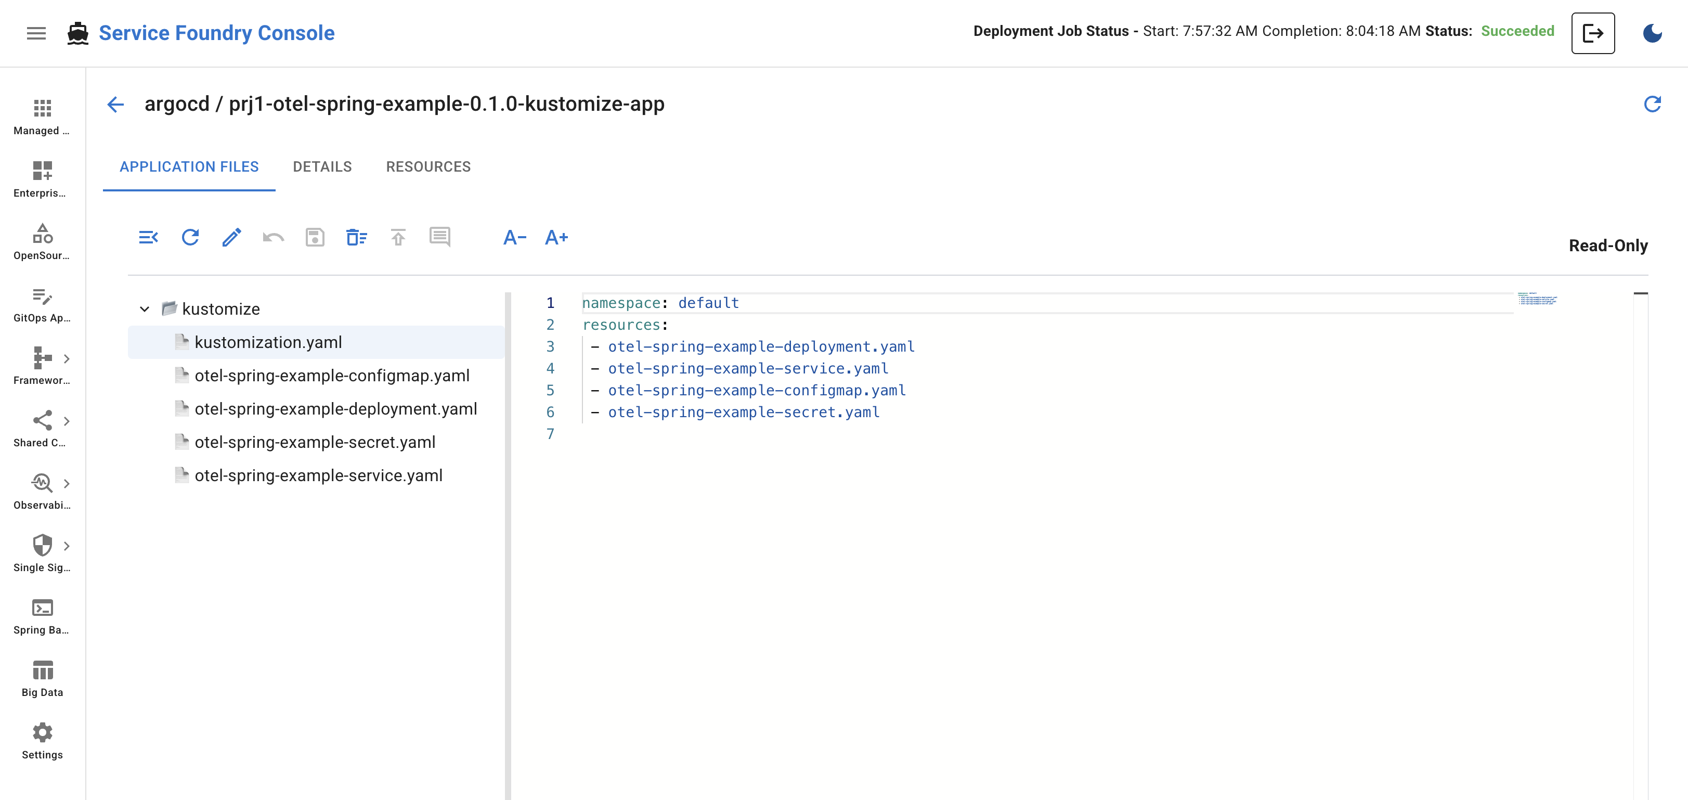Click the comment icon in toolbar
The image size is (1688, 800).
(x=440, y=237)
